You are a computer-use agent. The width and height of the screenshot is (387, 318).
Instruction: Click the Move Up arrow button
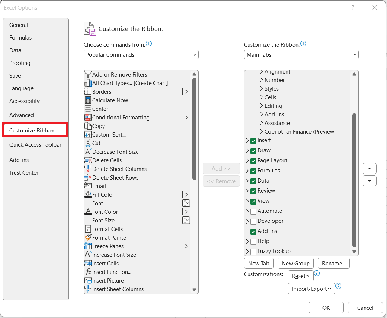[x=369, y=169]
